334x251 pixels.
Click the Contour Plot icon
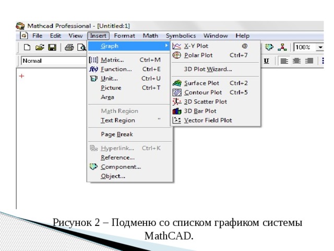177,93
